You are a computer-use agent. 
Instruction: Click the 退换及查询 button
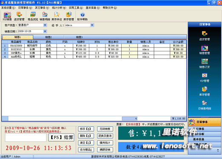[105, 136]
